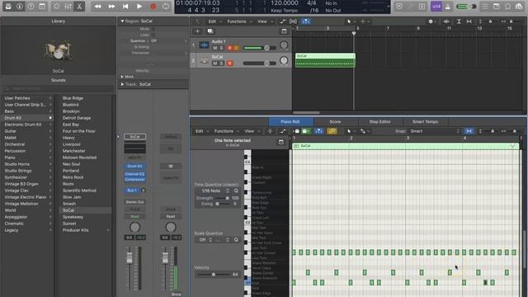Open the Mixer button in control bar
Image resolution: width=528 pixels, height=297 pixels.
(x=68, y=7)
